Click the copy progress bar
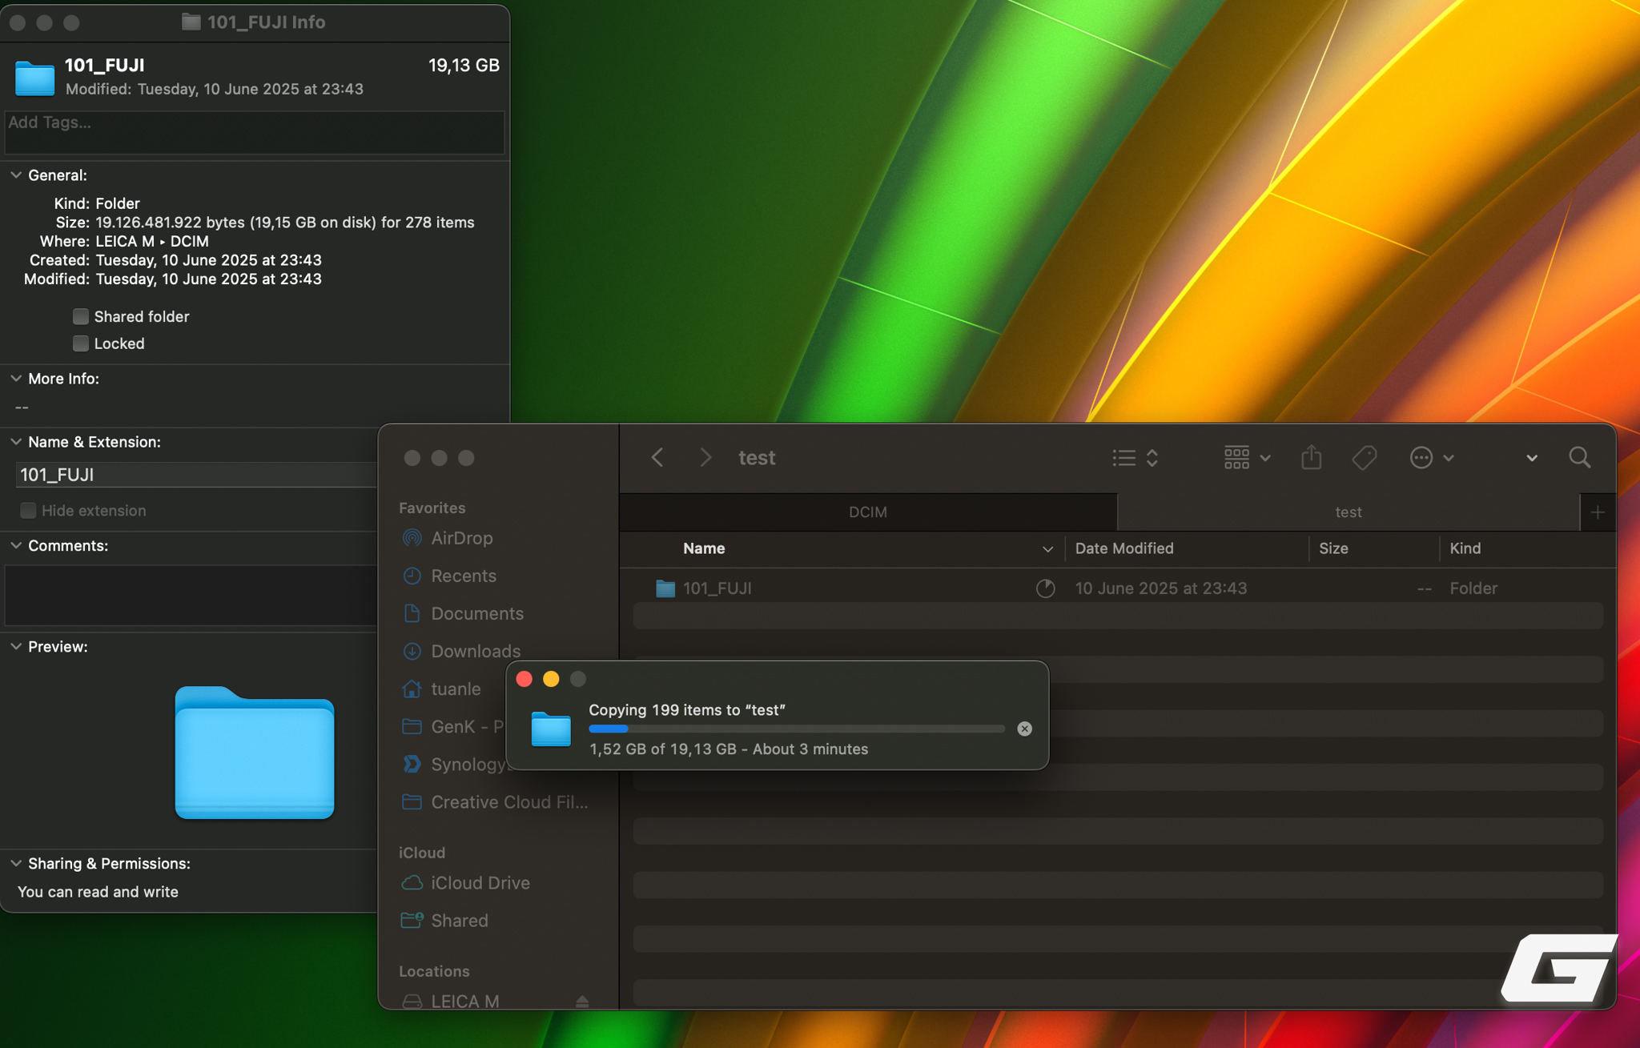The image size is (1640, 1048). click(x=795, y=729)
